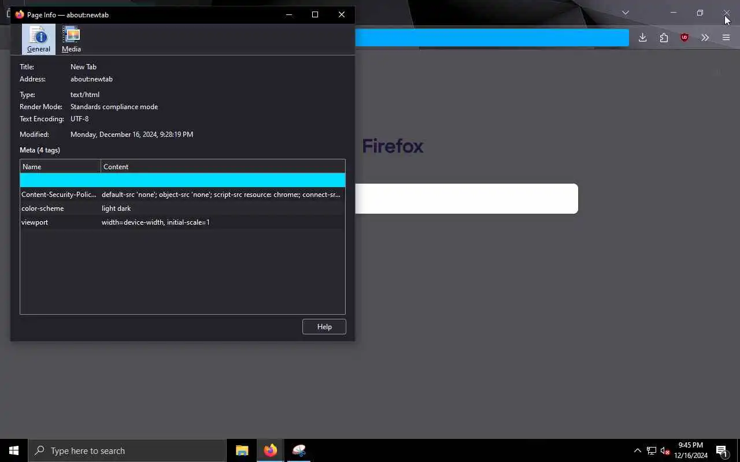Click the about:newtab address value
This screenshot has width=740, height=462.
91,79
